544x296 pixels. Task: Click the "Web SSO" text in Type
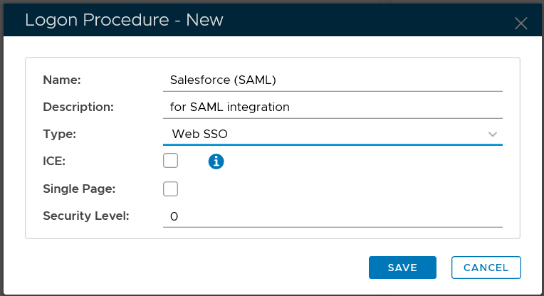(199, 134)
